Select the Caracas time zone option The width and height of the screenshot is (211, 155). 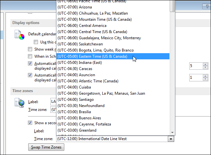point(75,69)
